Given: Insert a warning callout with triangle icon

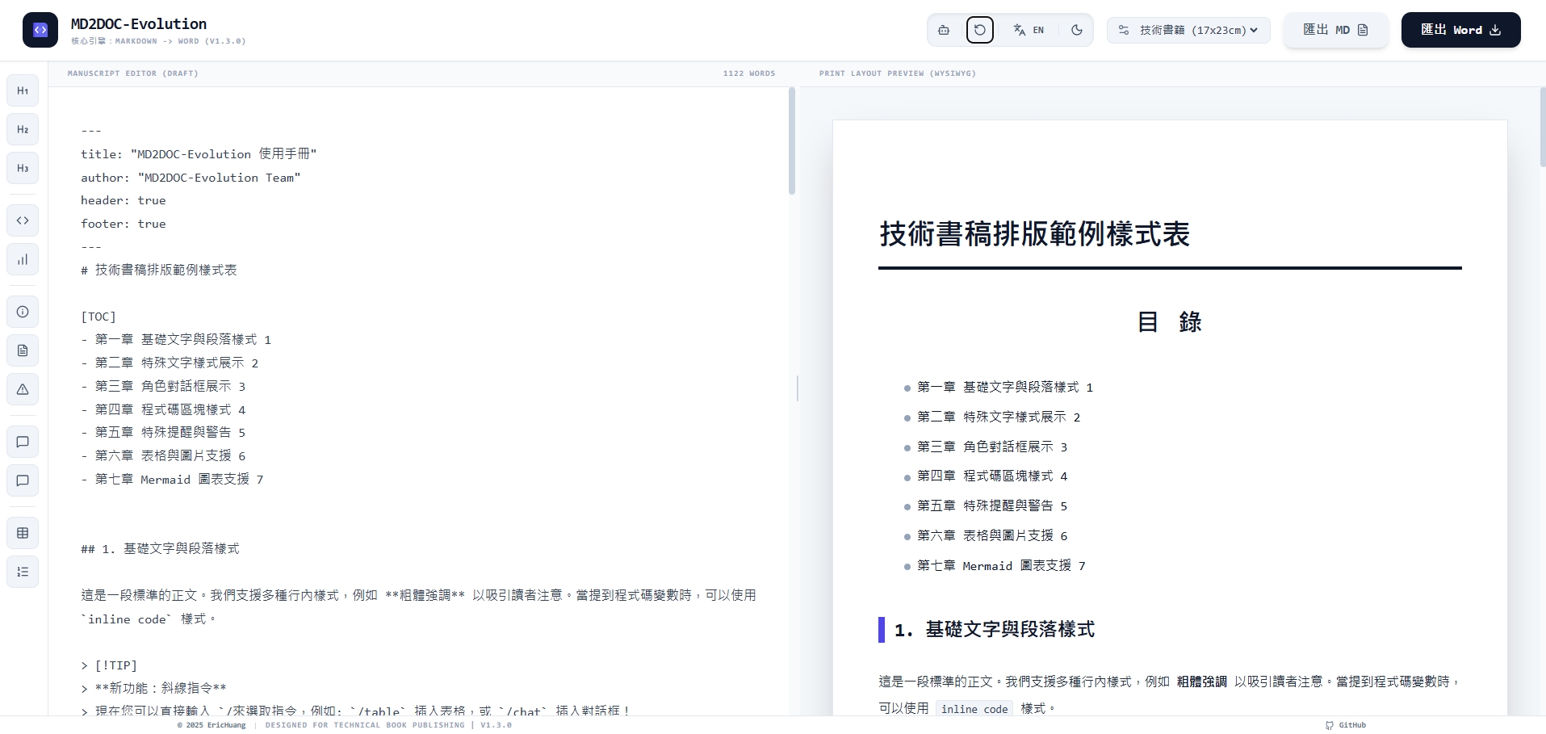Looking at the screenshot, I should 23,389.
